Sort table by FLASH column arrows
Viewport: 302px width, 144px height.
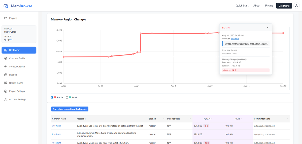point(212,119)
